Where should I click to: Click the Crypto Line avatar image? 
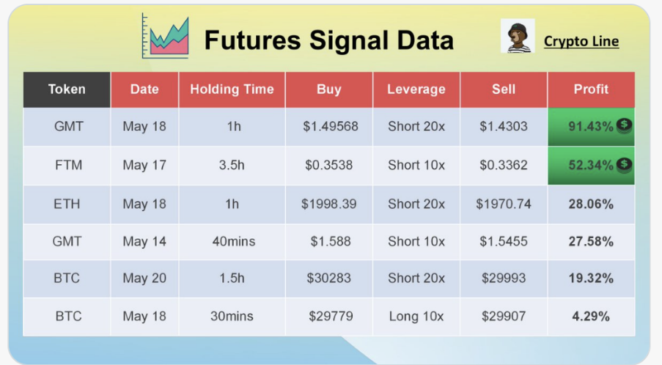(x=518, y=36)
